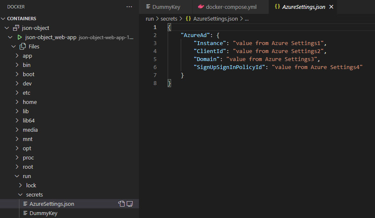Viewport: 375px width, 218px height.
Task: Collapse the json-object_web-app container chevron
Action: pyautogui.click(x=10, y=37)
